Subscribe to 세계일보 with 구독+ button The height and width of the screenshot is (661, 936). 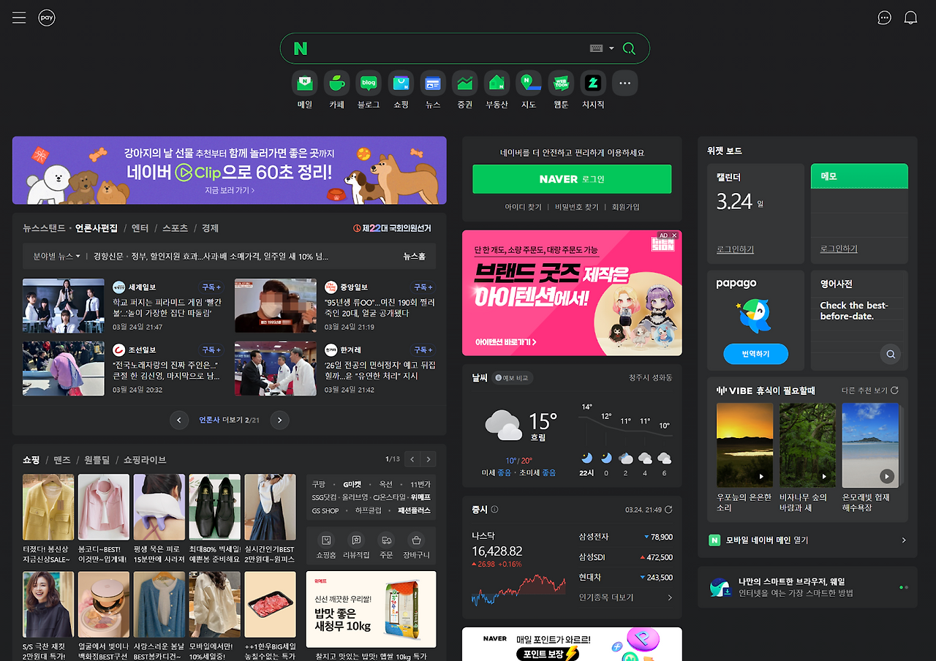tap(211, 287)
